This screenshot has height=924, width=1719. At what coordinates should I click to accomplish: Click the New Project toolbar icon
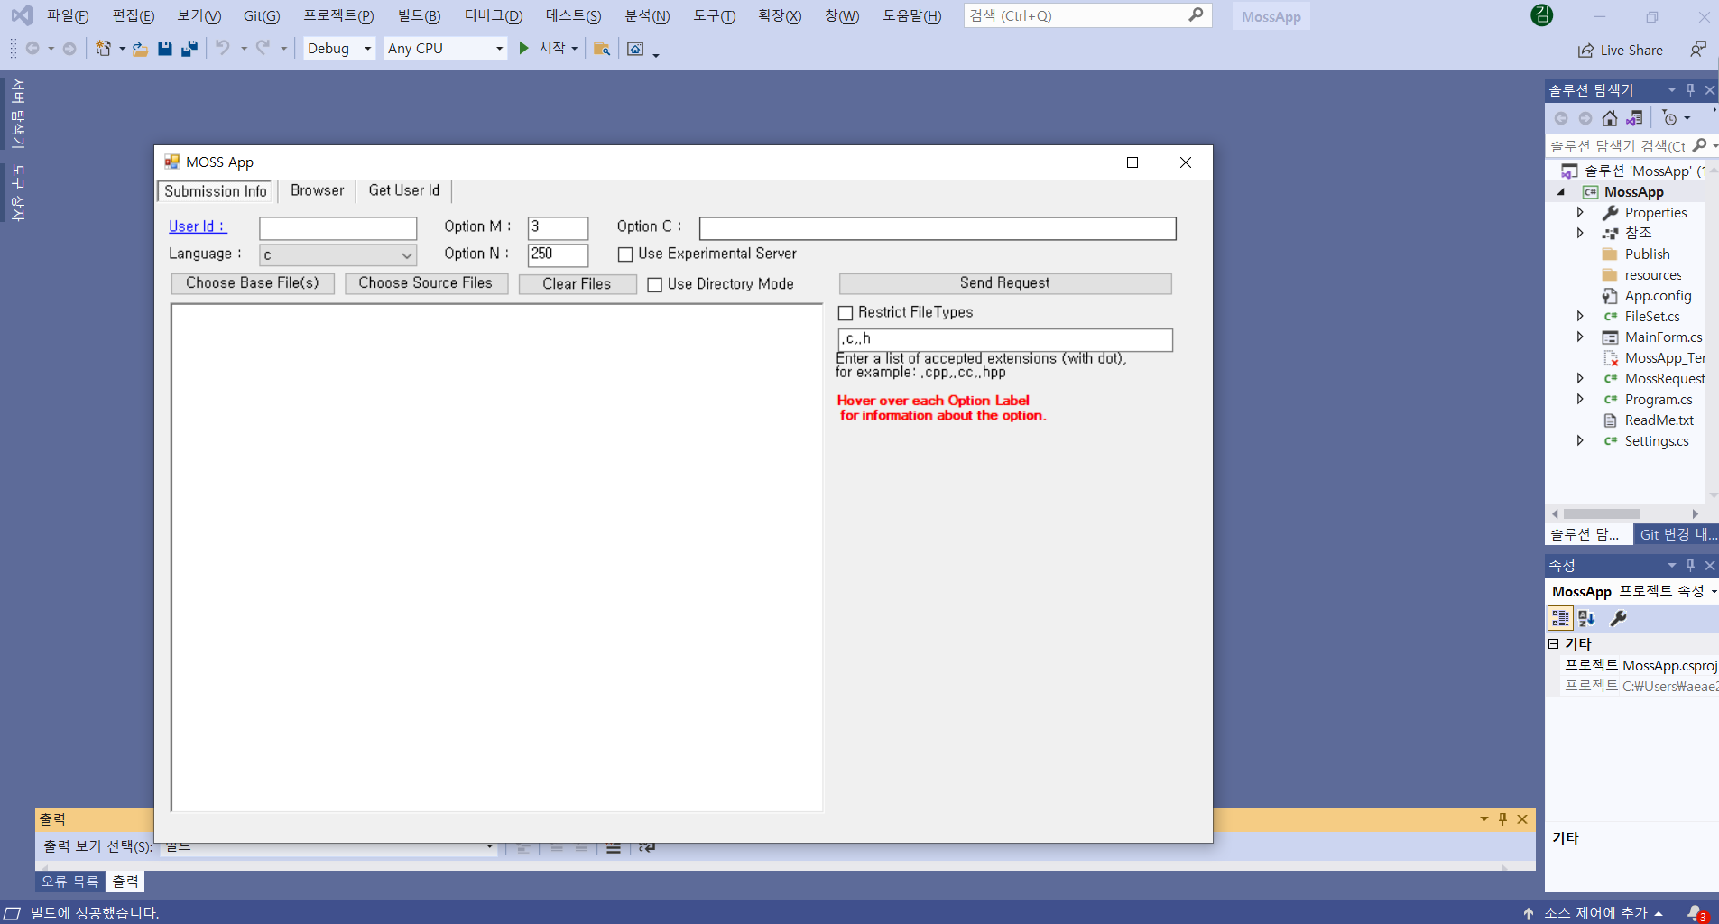[x=104, y=49]
